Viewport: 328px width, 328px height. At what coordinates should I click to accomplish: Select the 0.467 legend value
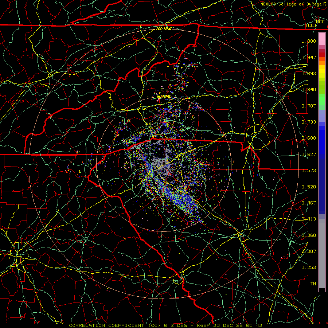pos(309,203)
